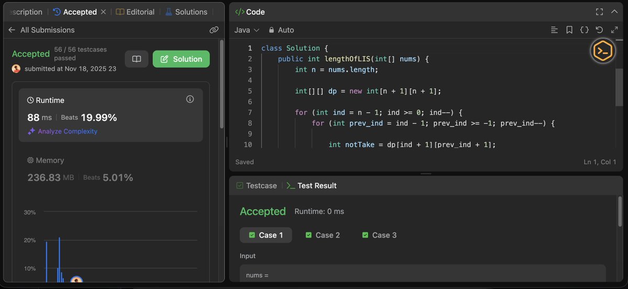Viewport: 628px width, 289px height.
Task: Click avatar marker on the distribution chart
Action: (76, 280)
